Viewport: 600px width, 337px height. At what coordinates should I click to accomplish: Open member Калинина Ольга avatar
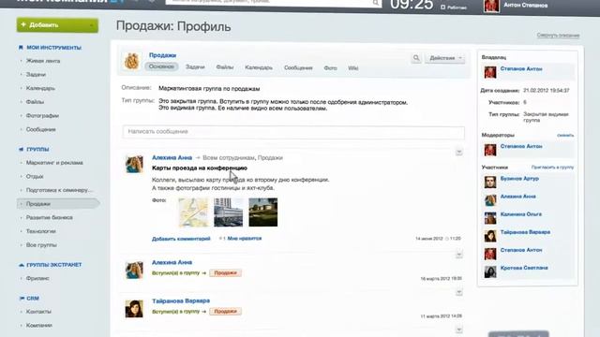[x=490, y=218]
